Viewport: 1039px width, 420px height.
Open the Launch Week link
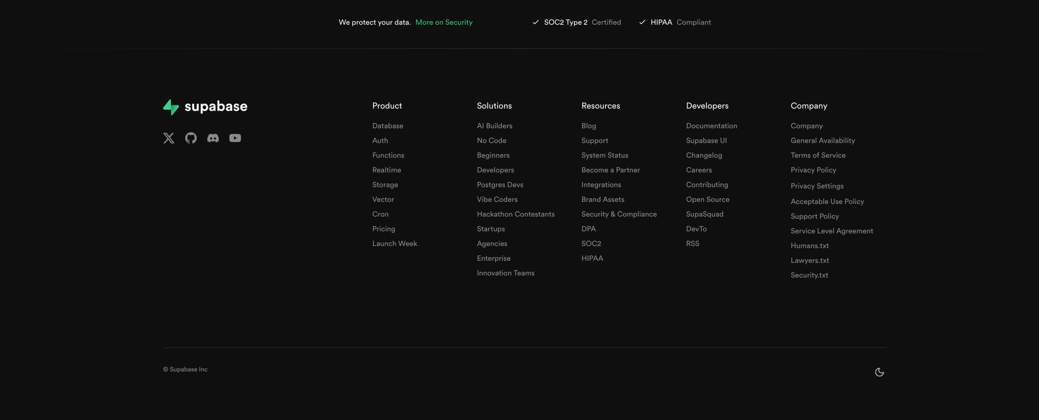(x=395, y=243)
